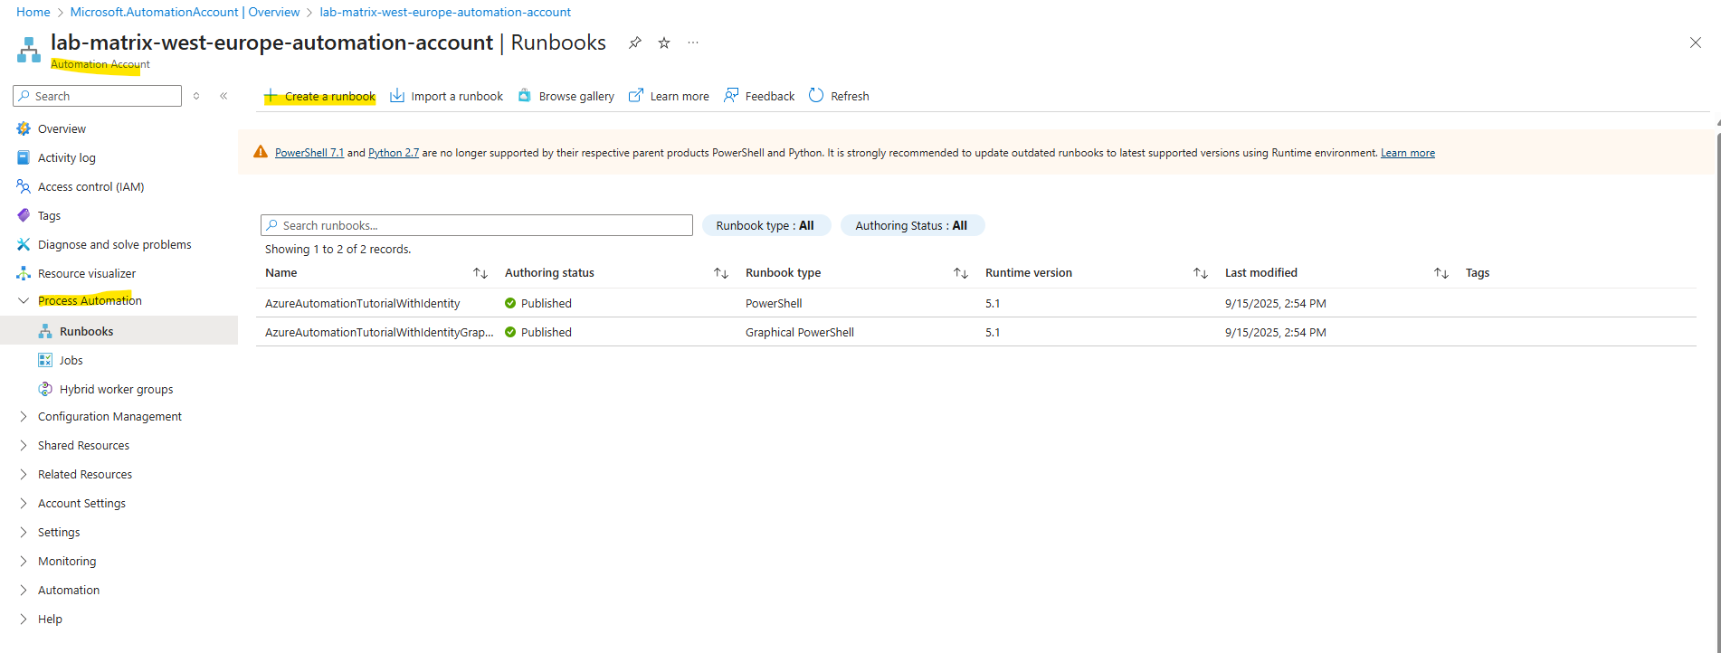Expand the Help section
Image resolution: width=1721 pixels, height=653 pixels.
click(50, 619)
